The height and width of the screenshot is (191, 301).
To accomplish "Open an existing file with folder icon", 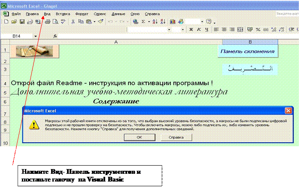I will point(14,22).
